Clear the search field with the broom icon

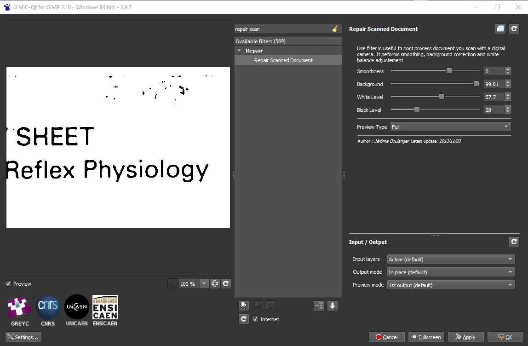pos(335,29)
